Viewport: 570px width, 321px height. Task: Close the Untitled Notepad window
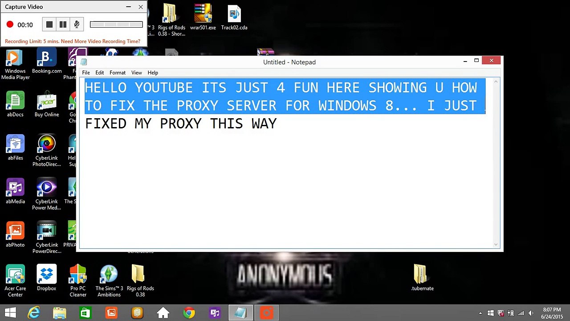click(x=492, y=61)
